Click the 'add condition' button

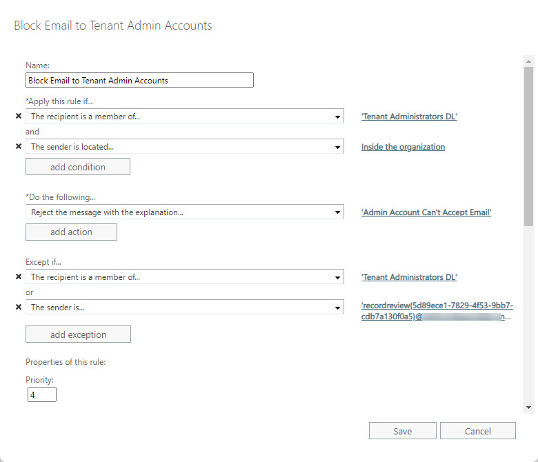(78, 167)
